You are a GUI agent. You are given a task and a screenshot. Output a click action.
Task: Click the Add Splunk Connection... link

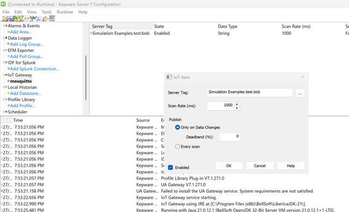click(x=34, y=69)
